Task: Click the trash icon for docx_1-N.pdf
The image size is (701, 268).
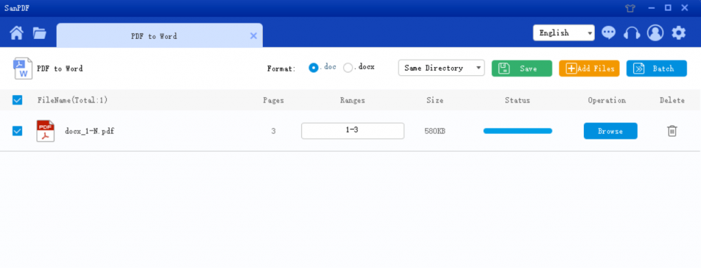Action: [672, 131]
